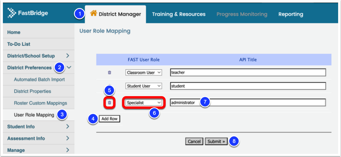Open the Student User role dropdown
The width and height of the screenshot is (341, 157).
(x=144, y=86)
